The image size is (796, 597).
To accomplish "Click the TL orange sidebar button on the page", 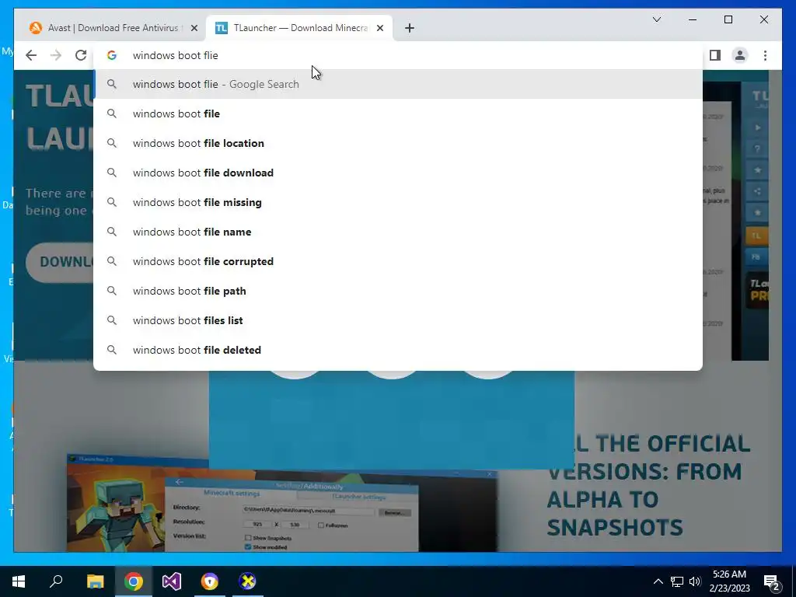I will [756, 236].
